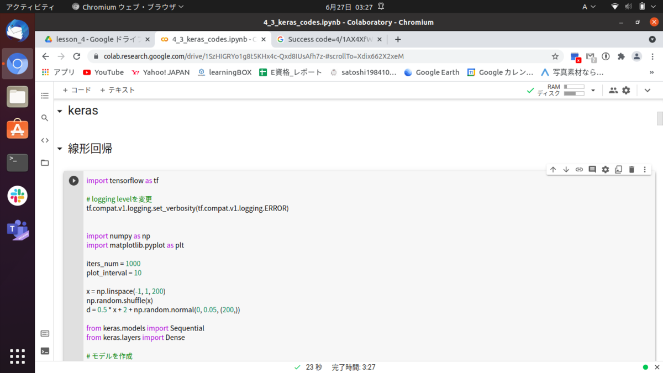Open table of contents sidebar panel

tap(45, 96)
